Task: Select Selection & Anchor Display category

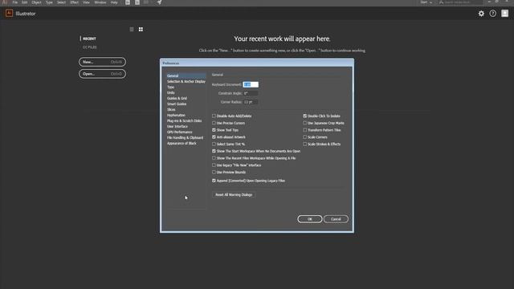Action: (x=186, y=82)
